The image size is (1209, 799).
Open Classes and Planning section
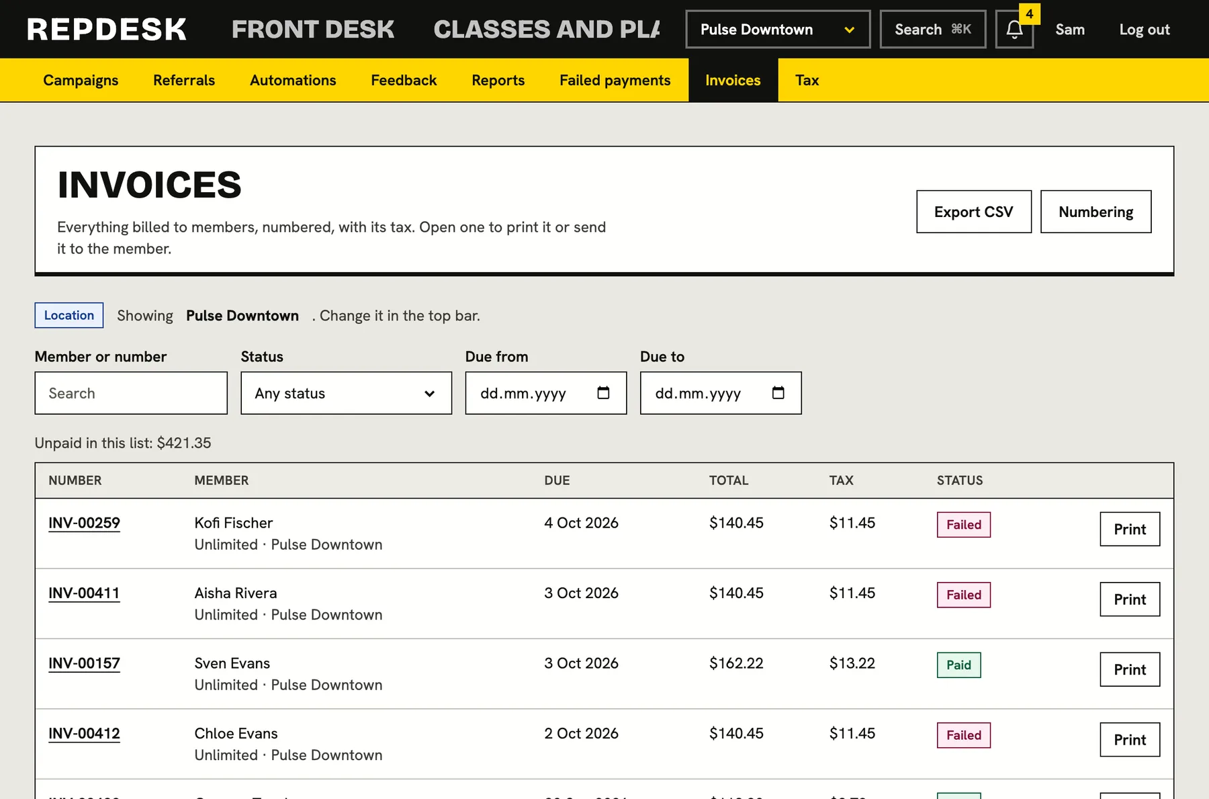[x=547, y=30]
